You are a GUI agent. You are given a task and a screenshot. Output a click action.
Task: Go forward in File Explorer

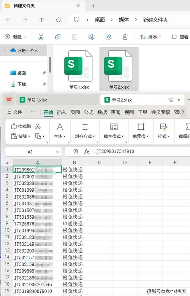pyautogui.click(x=25, y=20)
